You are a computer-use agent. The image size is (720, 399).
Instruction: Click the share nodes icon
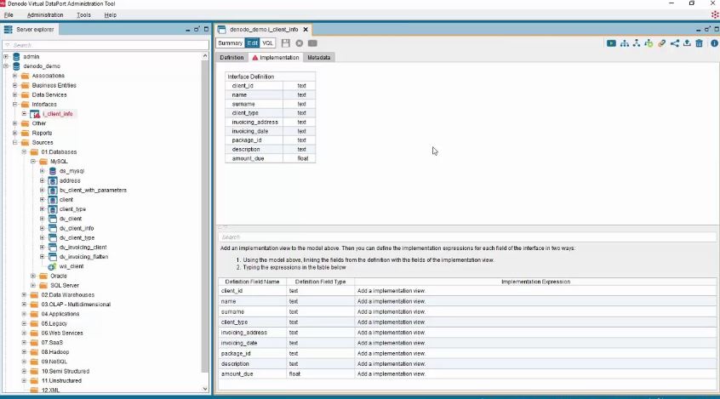tap(675, 43)
